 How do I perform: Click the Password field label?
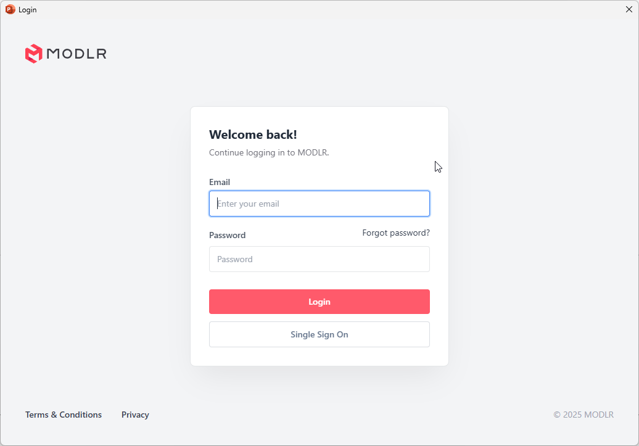227,235
